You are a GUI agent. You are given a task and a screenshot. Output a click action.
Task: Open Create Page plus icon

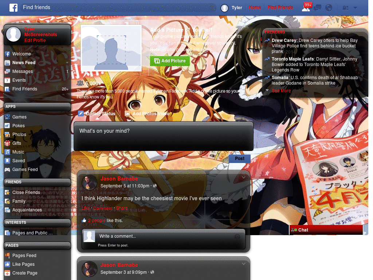pyautogui.click(x=7, y=273)
